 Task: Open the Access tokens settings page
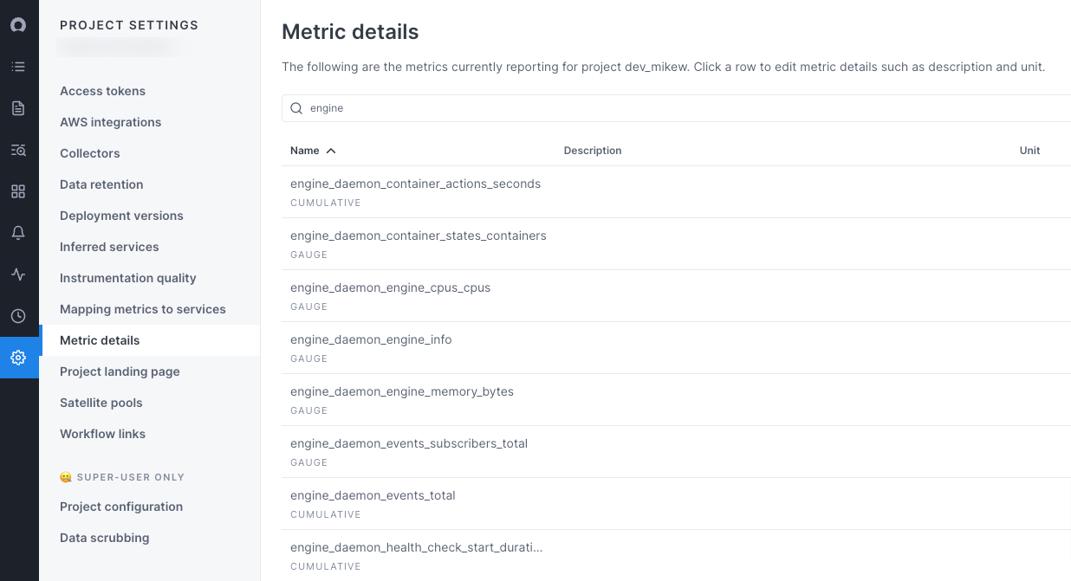pyautogui.click(x=101, y=91)
